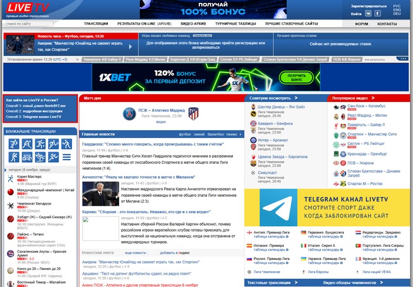This screenshot has height=287, width=413.
Task: Open the КОНТАКТЫ menu item
Action: pyautogui.click(x=387, y=24)
